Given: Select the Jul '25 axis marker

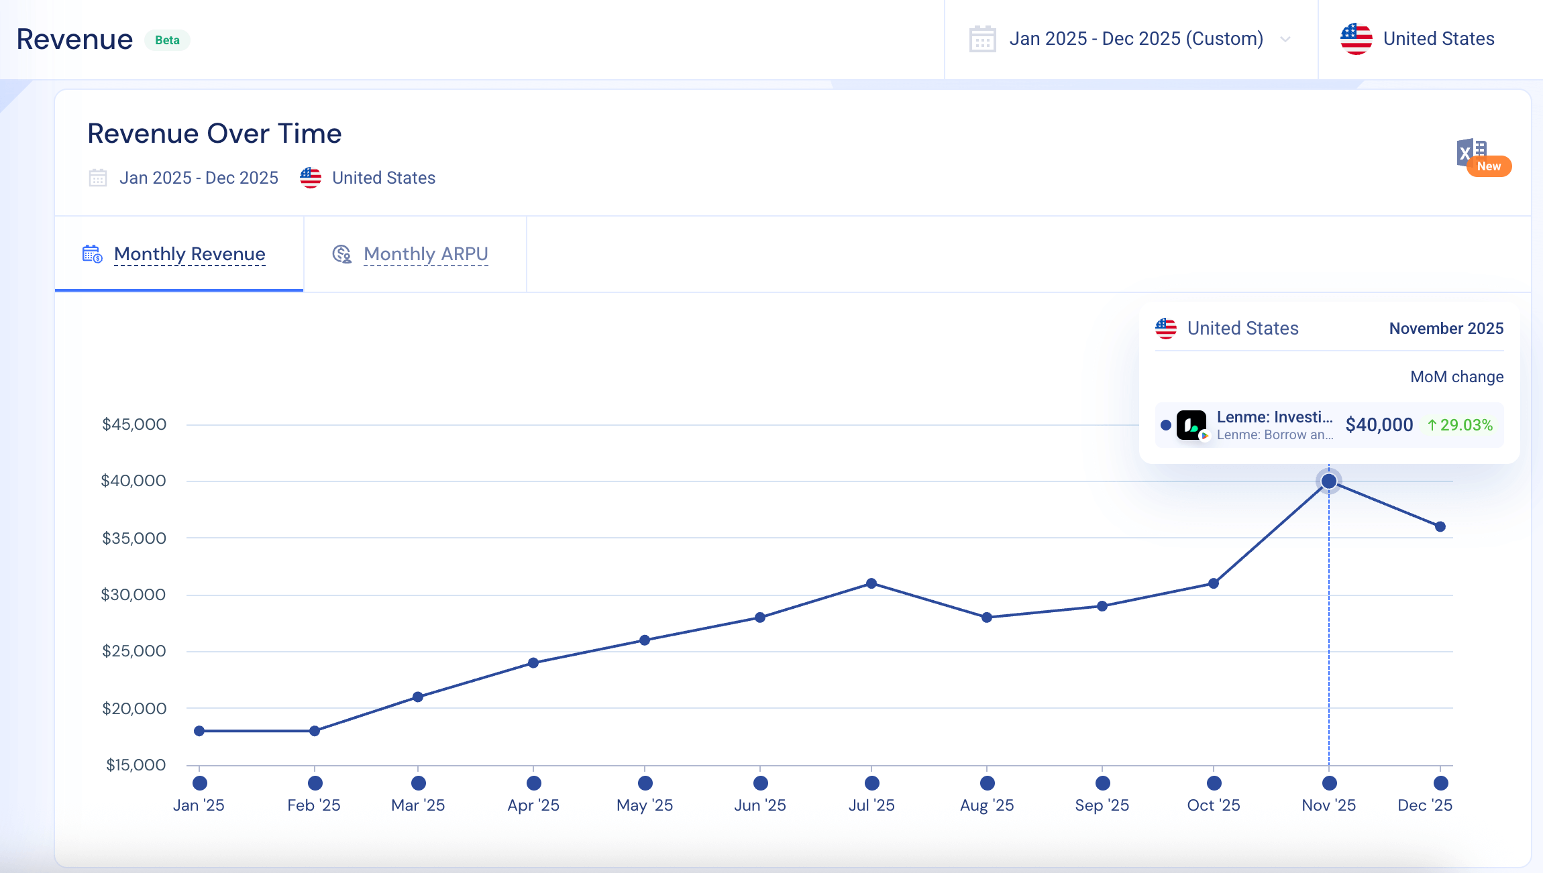Looking at the screenshot, I should tap(871, 783).
